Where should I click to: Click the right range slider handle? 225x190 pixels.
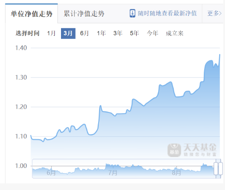[x=221, y=168]
